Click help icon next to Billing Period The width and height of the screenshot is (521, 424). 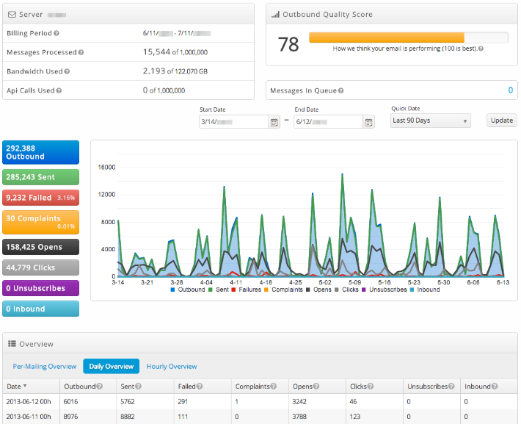tap(57, 34)
